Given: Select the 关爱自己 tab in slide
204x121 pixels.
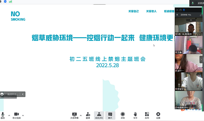Looking at the screenshot, I should (134, 11).
